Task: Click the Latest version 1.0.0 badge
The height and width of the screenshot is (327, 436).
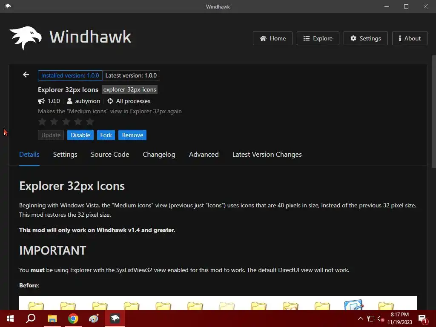Action: point(131,75)
